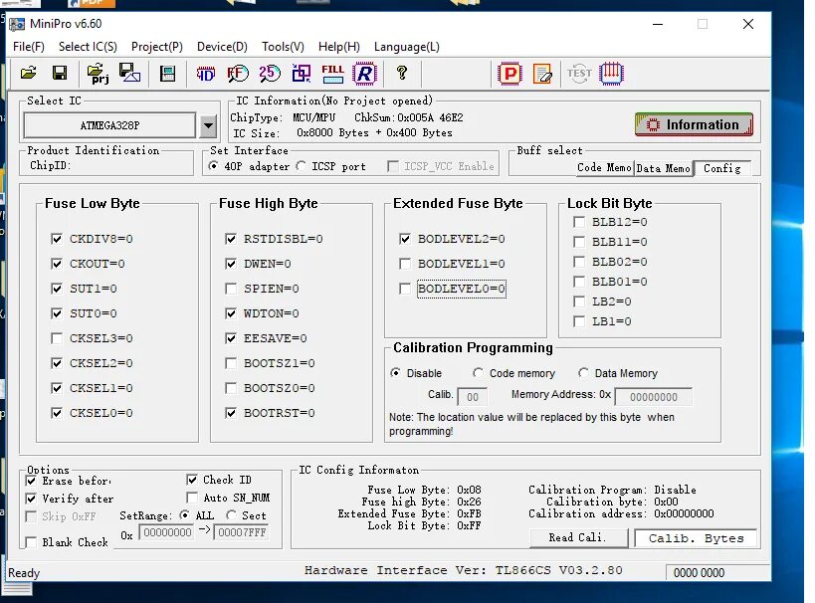Select the Code memory calibration option
The height and width of the screenshot is (603, 815).
pos(478,373)
